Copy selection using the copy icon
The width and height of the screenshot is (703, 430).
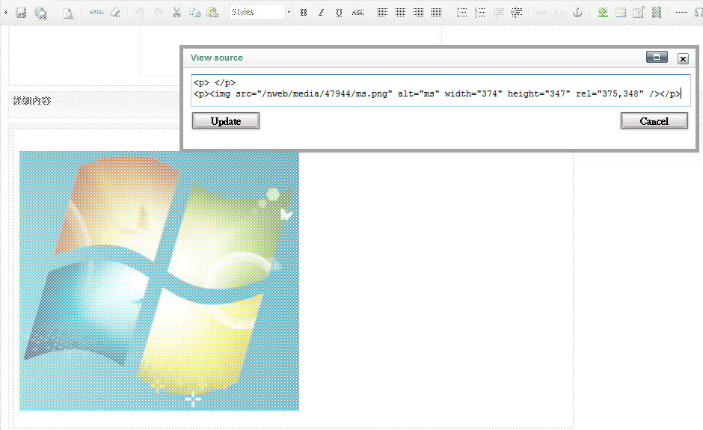point(194,13)
